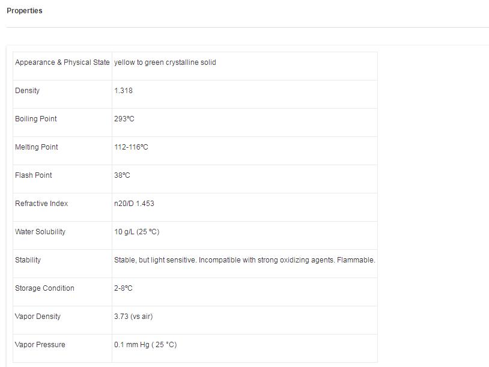Select the stability description text
This screenshot has width=489, height=367.
(x=244, y=260)
